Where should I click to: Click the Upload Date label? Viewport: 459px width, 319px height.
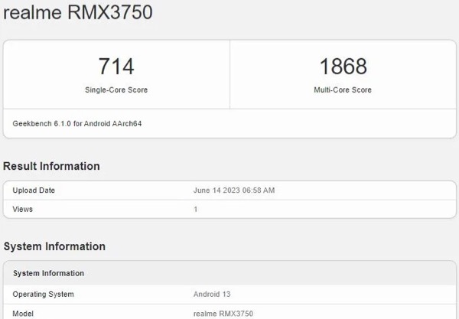point(34,190)
